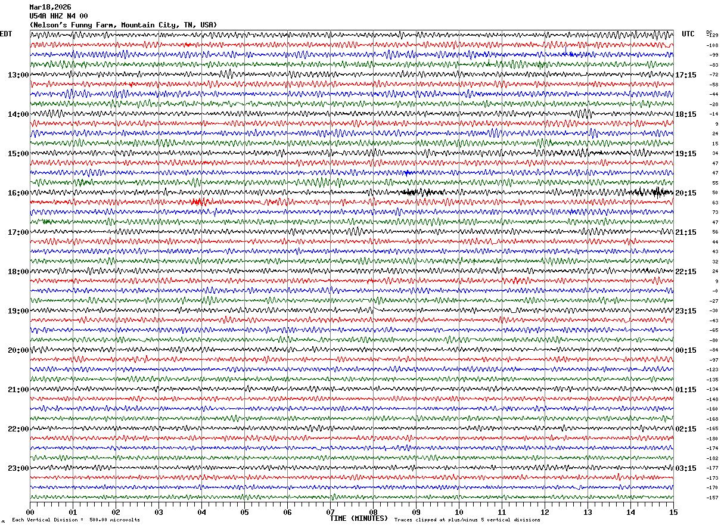Click the "02:15" UTC time label
Image resolution: width=721 pixels, height=528 pixels.
(x=686, y=429)
